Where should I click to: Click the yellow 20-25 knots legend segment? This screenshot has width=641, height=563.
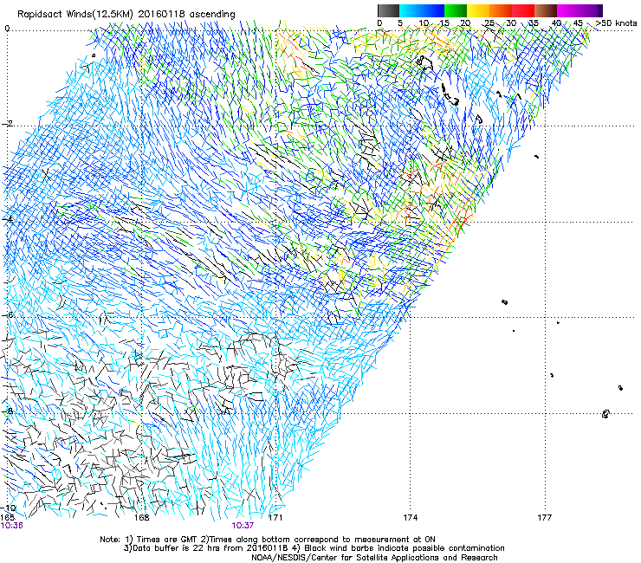coord(478,10)
